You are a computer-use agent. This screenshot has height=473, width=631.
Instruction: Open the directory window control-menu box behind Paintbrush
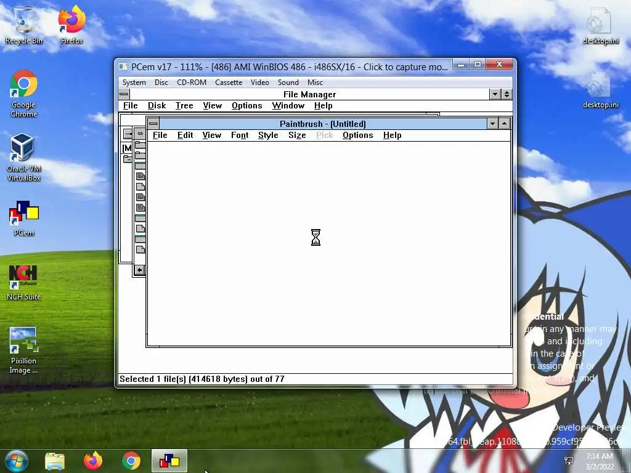140,133
